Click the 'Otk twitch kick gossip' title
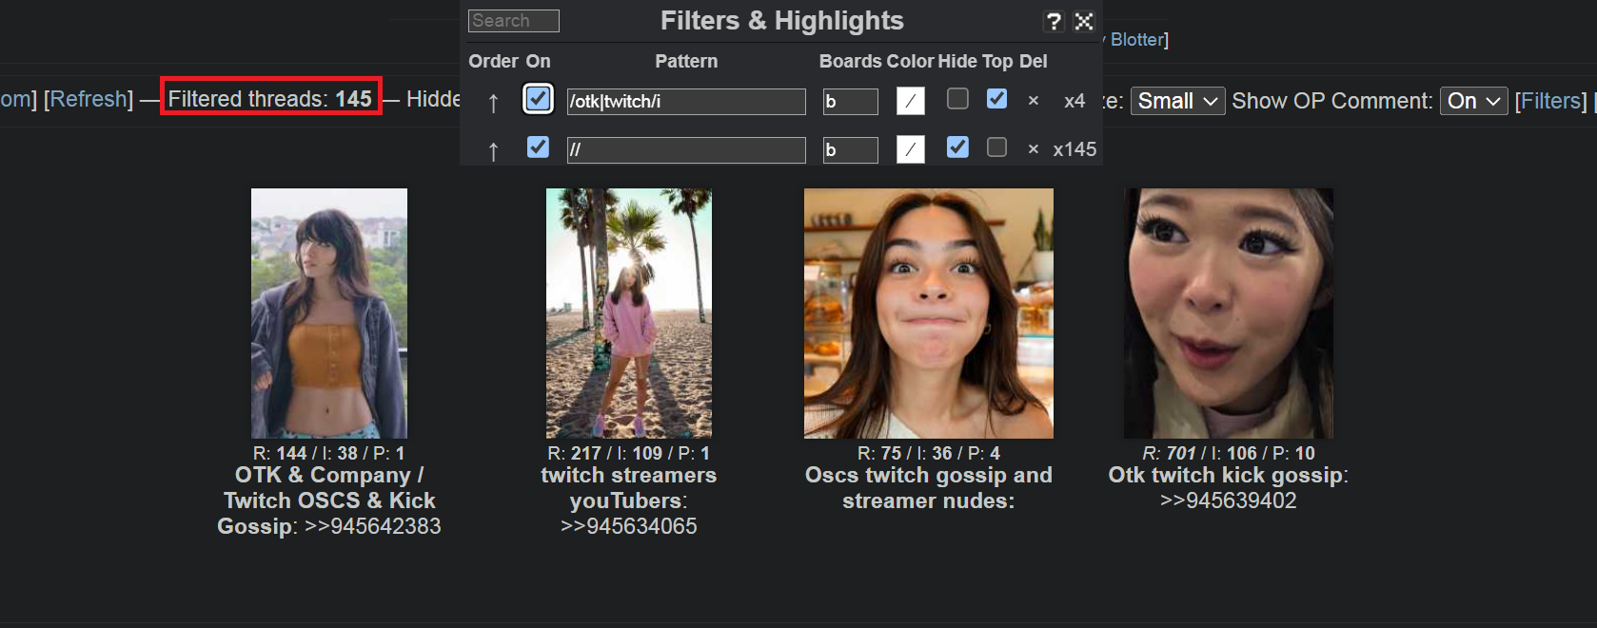Image resolution: width=1597 pixels, height=628 pixels. click(x=1227, y=475)
